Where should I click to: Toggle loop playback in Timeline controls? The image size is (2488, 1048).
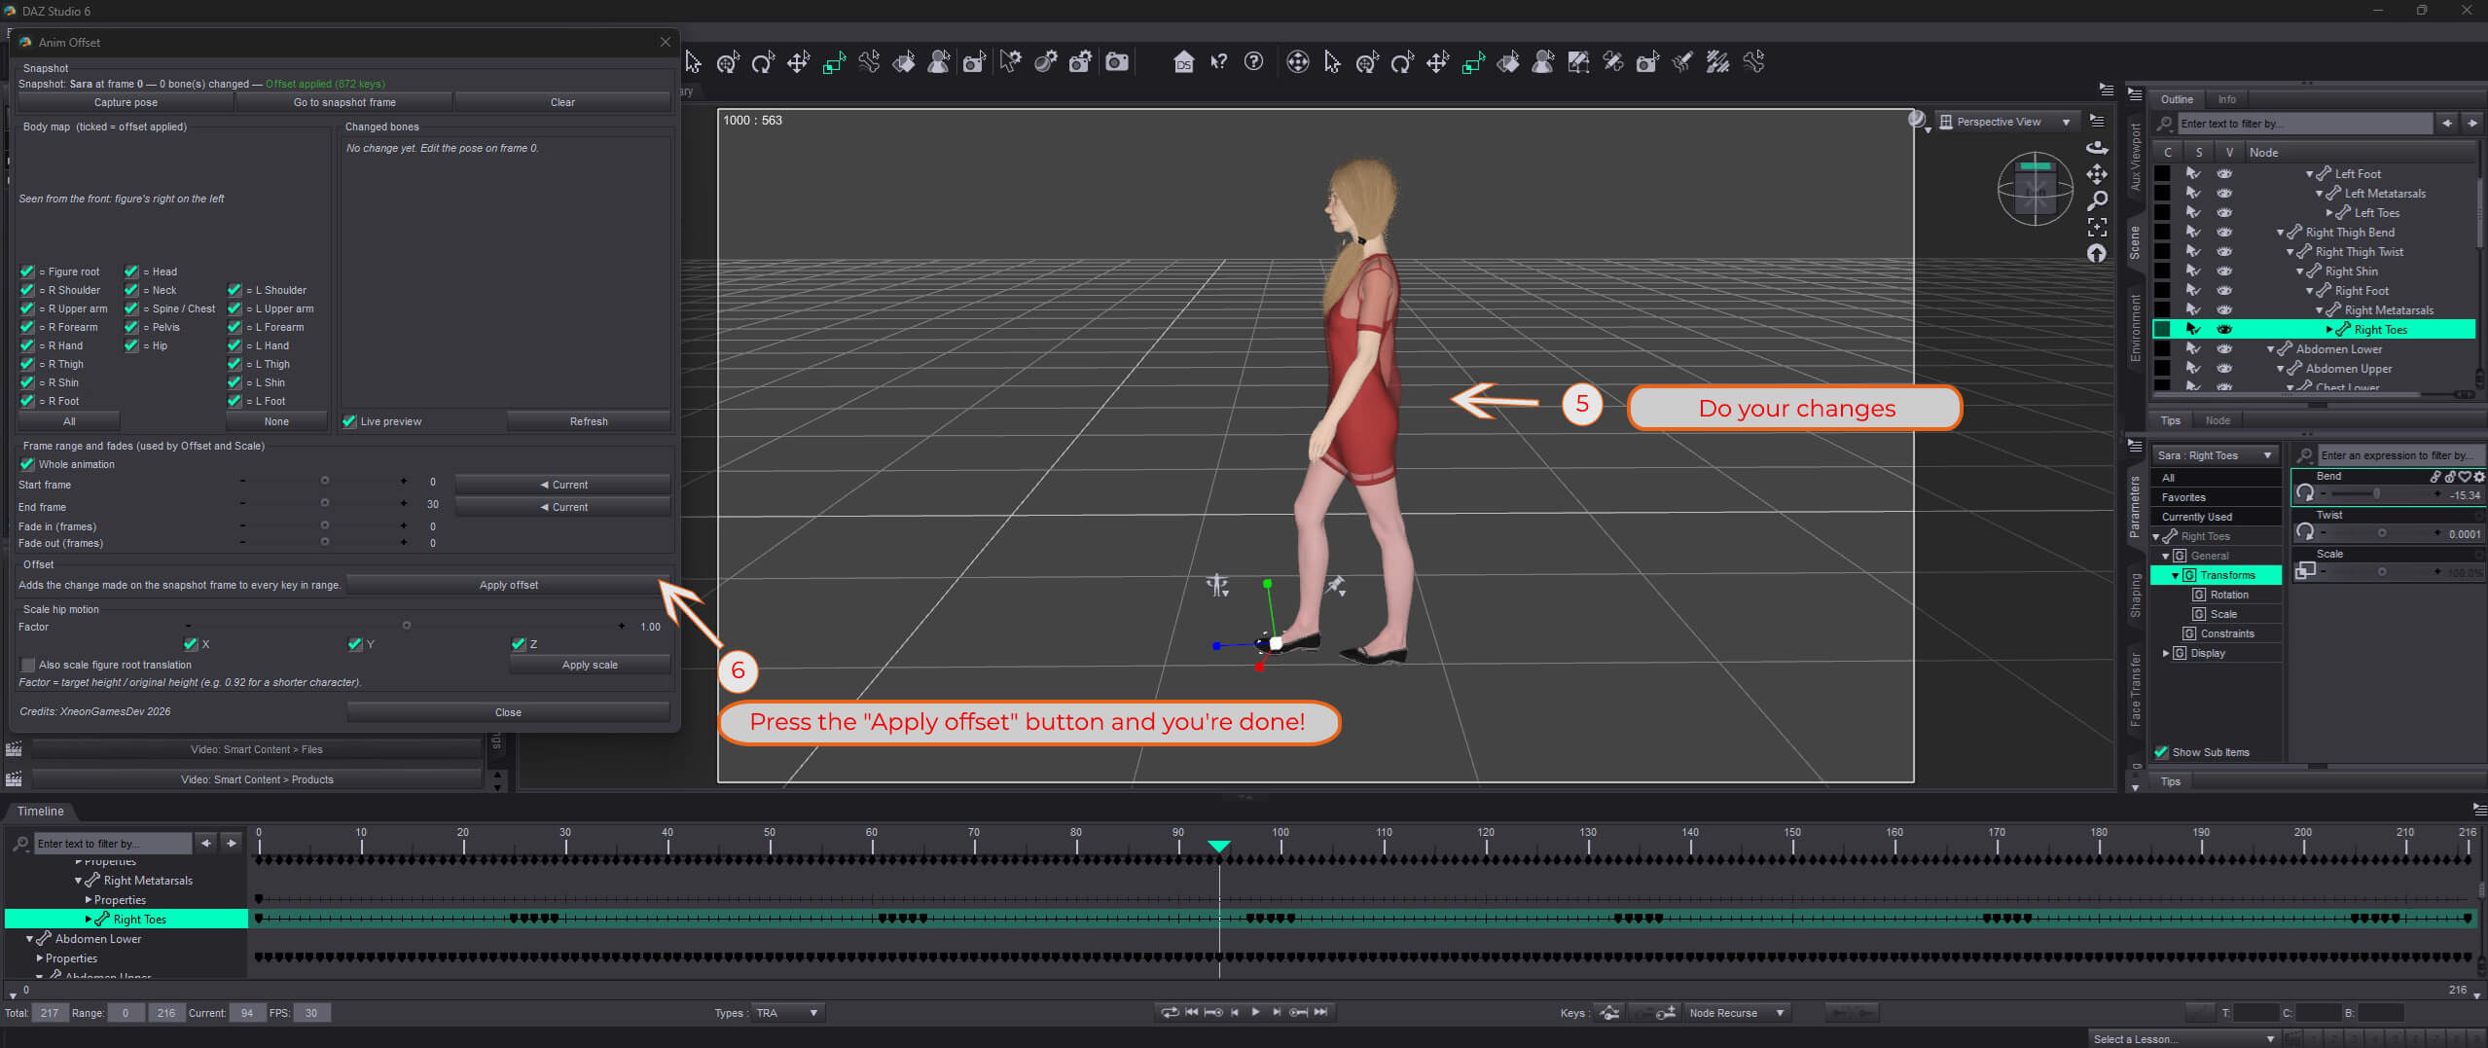pyautogui.click(x=1170, y=1013)
